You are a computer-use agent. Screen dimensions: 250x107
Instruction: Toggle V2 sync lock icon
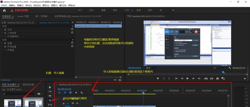point(73,103)
